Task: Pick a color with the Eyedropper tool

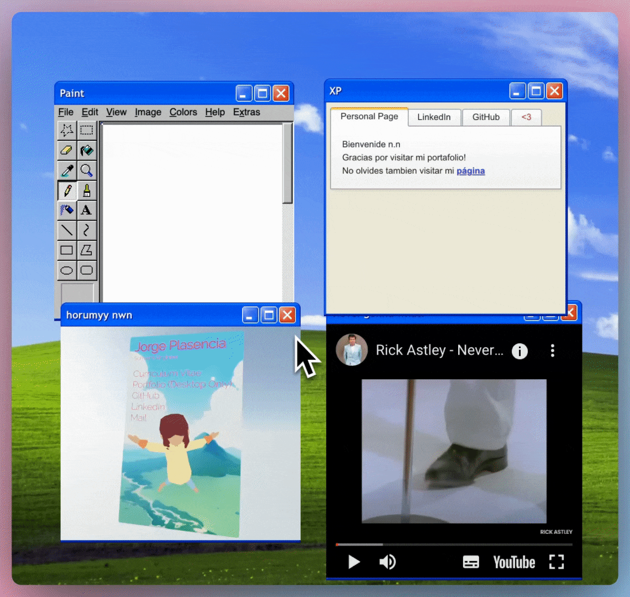Action: pyautogui.click(x=66, y=170)
